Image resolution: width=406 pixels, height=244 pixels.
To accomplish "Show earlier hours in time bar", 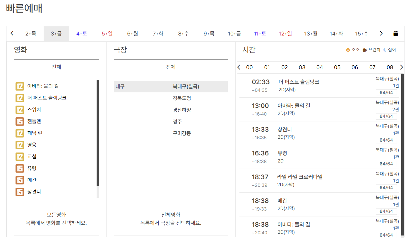I will pos(239,67).
